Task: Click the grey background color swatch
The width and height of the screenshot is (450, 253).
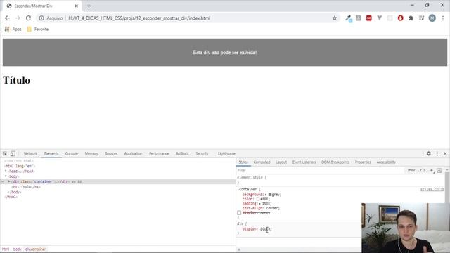Action: coord(270,195)
